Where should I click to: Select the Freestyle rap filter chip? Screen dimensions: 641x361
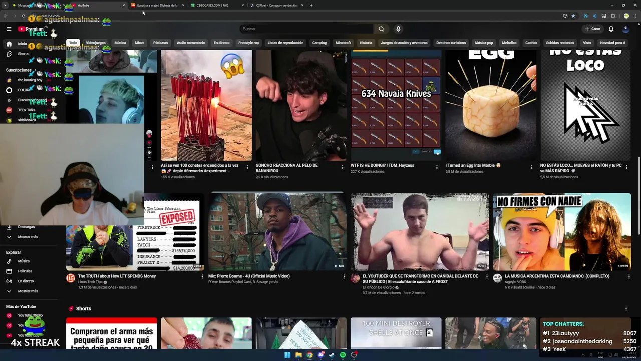pos(248,43)
